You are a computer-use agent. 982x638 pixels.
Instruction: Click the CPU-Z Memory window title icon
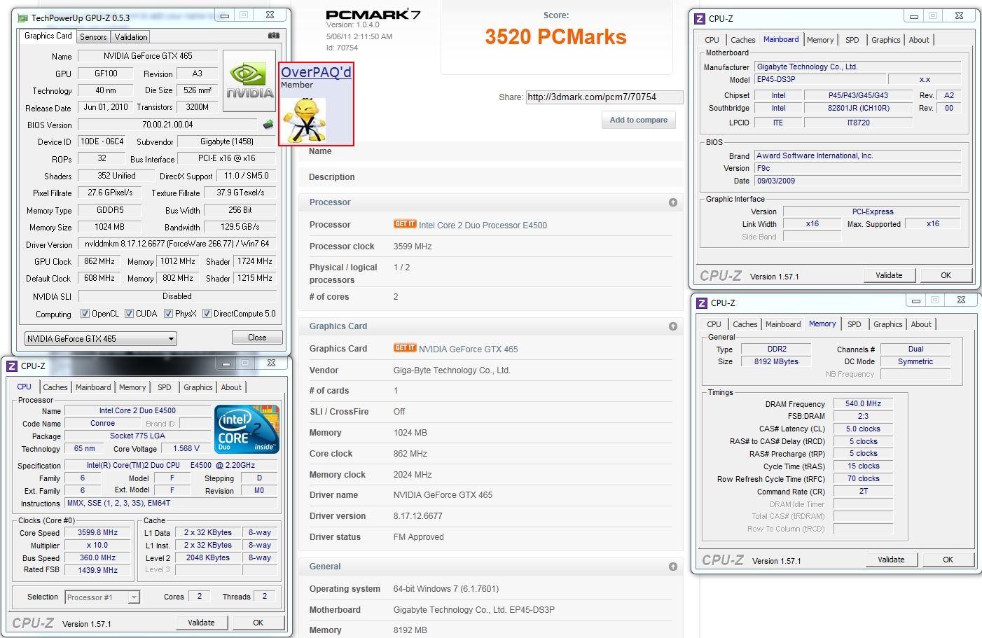[x=702, y=303]
